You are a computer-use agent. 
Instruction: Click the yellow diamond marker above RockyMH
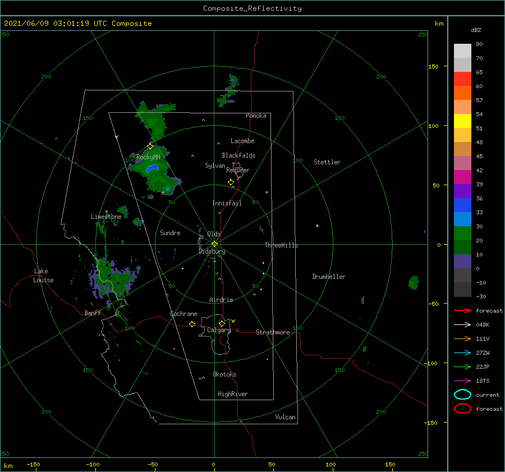[150, 146]
